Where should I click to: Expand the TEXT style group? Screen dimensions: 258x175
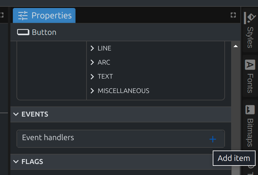coord(92,76)
